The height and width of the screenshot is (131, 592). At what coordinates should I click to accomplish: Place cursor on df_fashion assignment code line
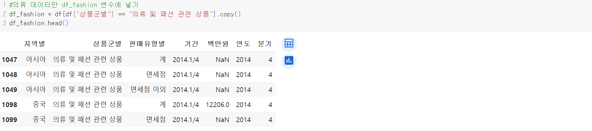point(125,14)
